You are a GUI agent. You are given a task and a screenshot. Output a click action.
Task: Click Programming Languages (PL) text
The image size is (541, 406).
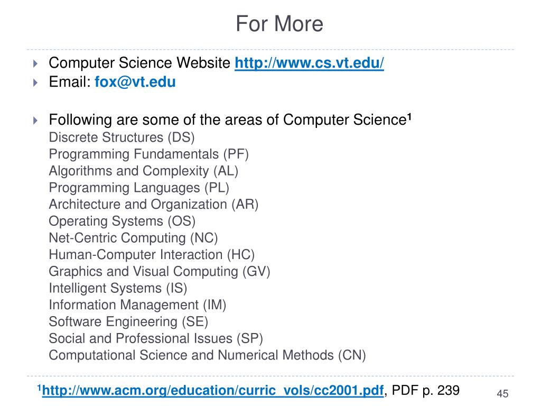tap(139, 188)
